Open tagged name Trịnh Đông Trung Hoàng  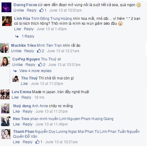51,19
